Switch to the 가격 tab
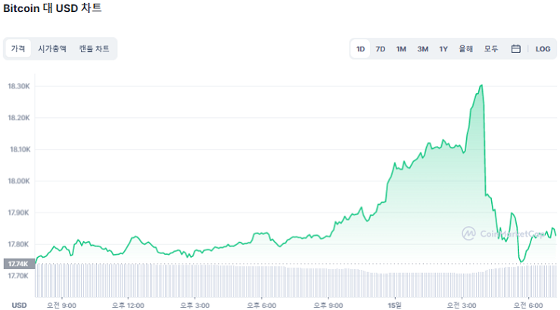Image resolution: width=560 pixels, height=310 pixels. tap(17, 49)
